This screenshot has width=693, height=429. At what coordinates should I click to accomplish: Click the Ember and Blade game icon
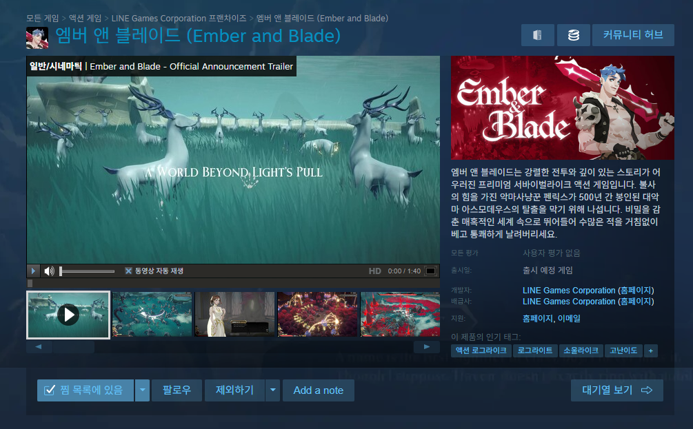coord(37,37)
